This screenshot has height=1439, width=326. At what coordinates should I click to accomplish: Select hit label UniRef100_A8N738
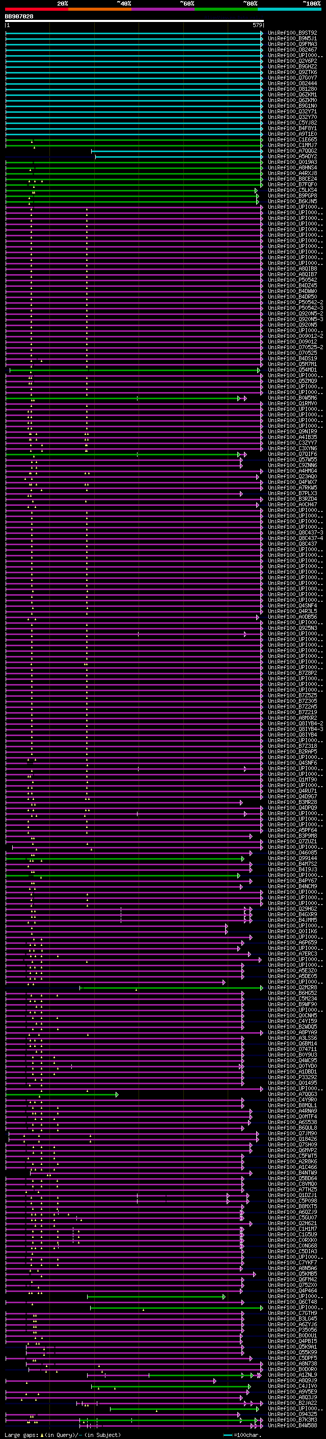pos(292,1363)
